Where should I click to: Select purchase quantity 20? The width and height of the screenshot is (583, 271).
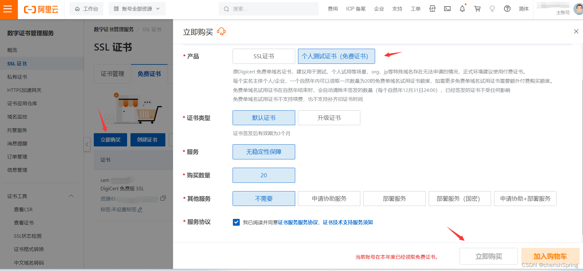coord(264,175)
